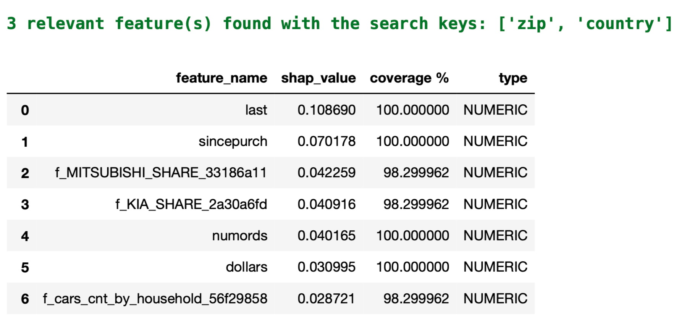Viewport: 679px width, 317px height.
Task: Click the green search keys message text
Action: pos(339,24)
